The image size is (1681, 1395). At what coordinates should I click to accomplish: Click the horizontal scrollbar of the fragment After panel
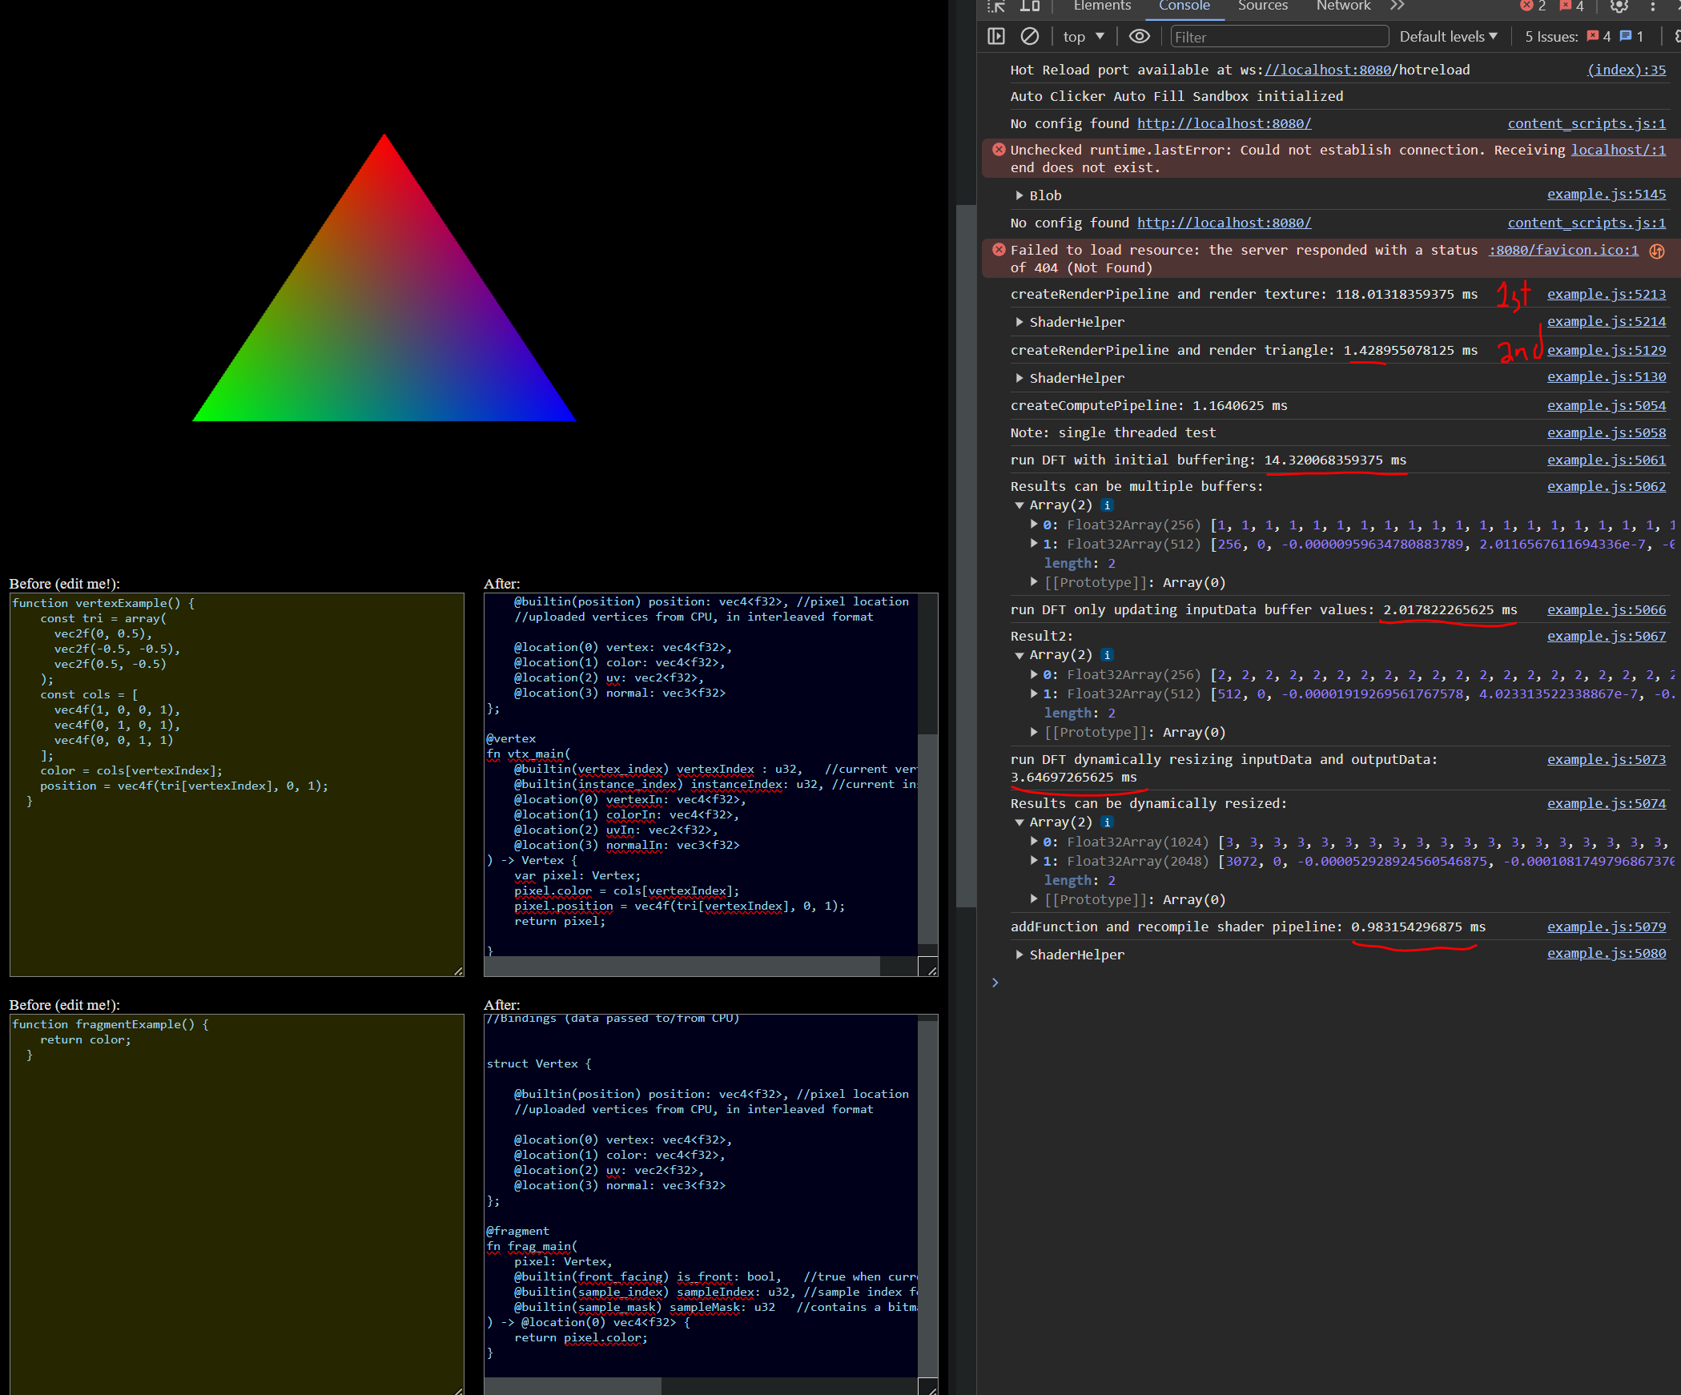[573, 1386]
